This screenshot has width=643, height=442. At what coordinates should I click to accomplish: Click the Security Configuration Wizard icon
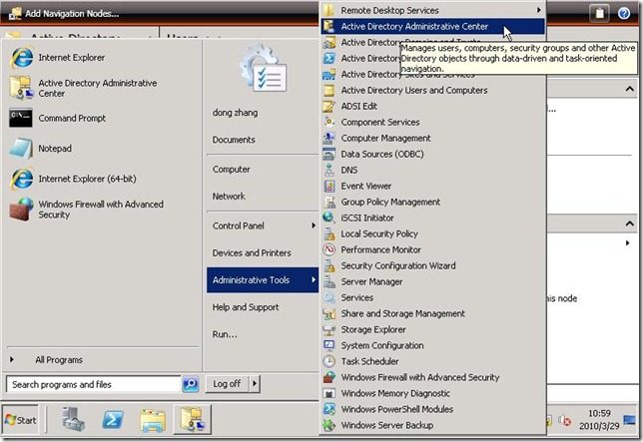328,265
